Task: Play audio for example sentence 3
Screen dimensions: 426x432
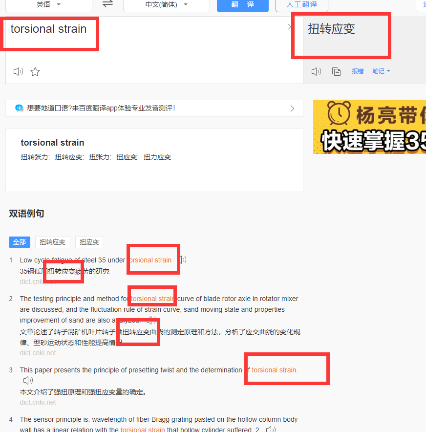Action: [28, 381]
